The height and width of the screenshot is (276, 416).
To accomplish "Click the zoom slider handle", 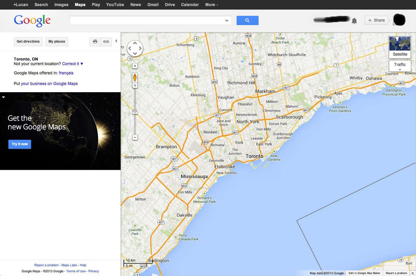I will coord(135,112).
